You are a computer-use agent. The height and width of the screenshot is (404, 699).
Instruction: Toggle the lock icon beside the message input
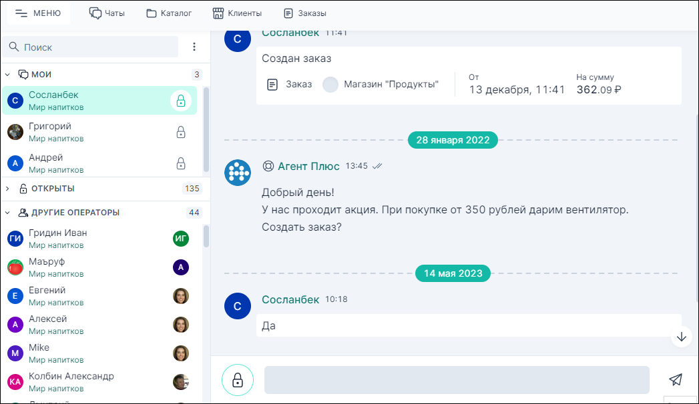(x=238, y=379)
